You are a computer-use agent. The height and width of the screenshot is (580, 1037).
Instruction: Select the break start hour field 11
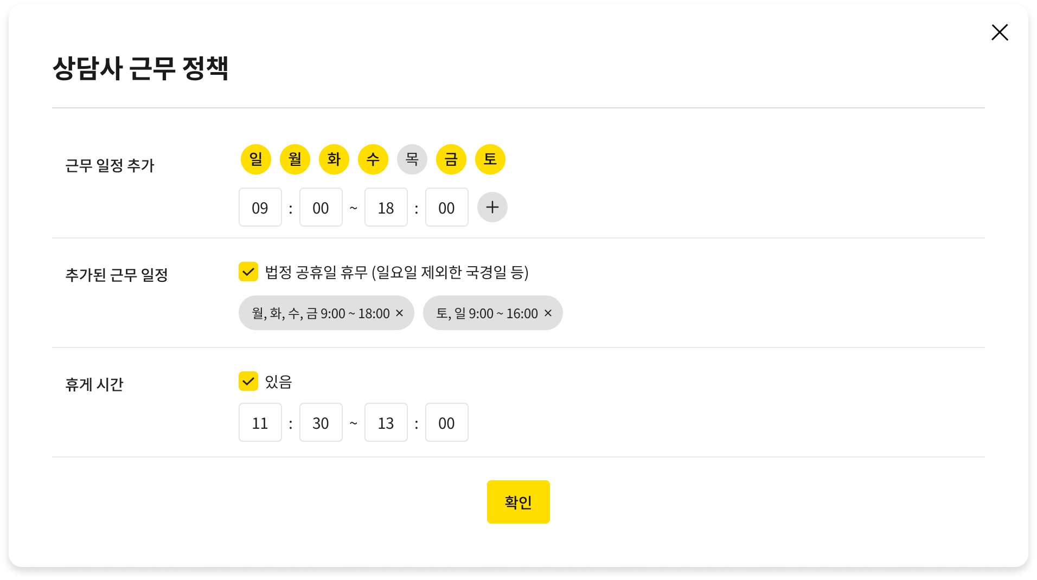coord(260,423)
